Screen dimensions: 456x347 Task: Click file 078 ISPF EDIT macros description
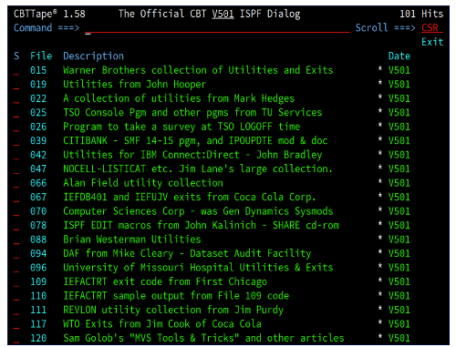click(x=201, y=225)
